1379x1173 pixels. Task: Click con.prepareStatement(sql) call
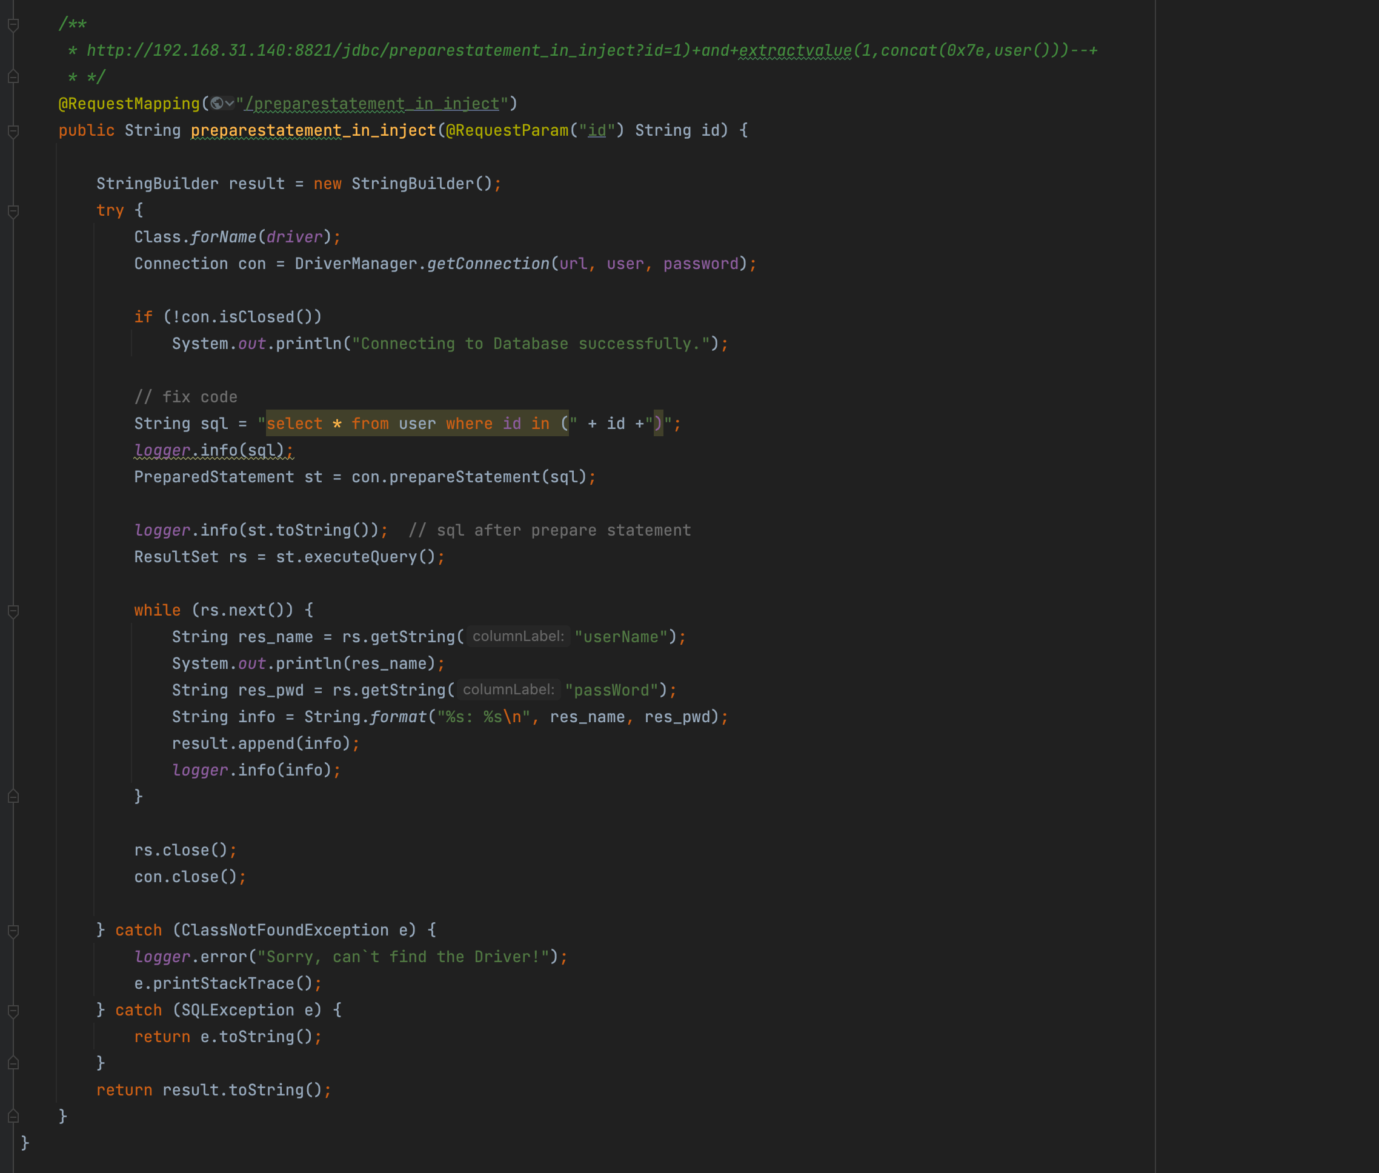tap(469, 477)
